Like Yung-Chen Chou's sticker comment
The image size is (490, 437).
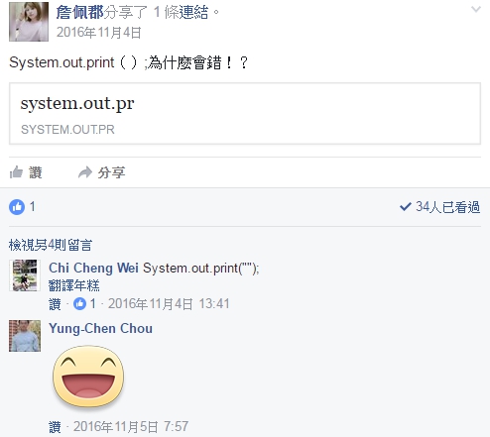click(55, 427)
